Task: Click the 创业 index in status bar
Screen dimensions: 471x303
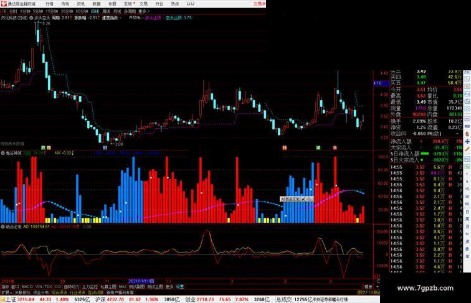Action: tap(191, 299)
